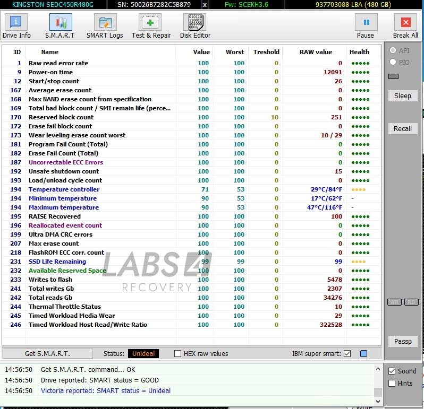Select the Maximum temperature row
424x409 pixels.
pyautogui.click(x=192, y=207)
